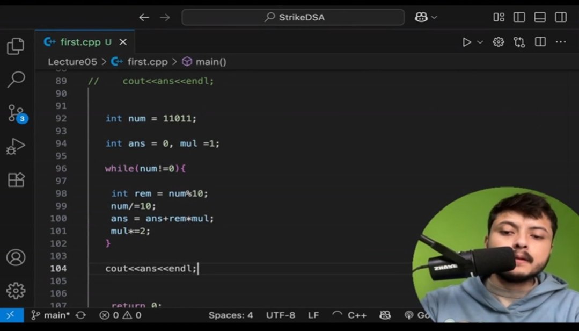579x331 pixels.
Task: Toggle the secondary side bar
Action: click(561, 17)
